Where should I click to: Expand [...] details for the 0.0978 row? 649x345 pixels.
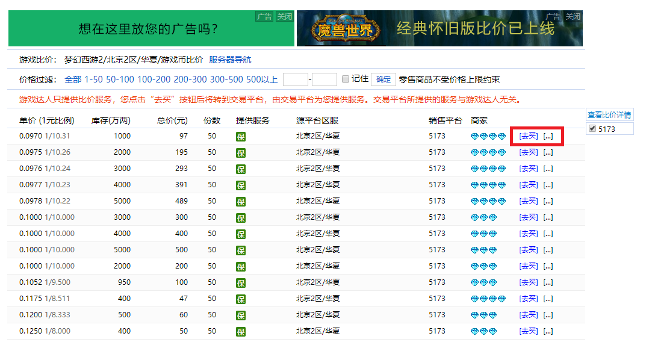point(548,201)
